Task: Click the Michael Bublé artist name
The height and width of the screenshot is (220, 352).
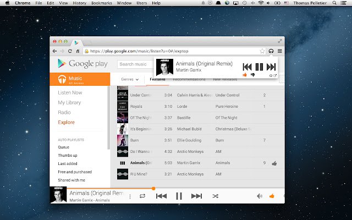Action: 189,129
